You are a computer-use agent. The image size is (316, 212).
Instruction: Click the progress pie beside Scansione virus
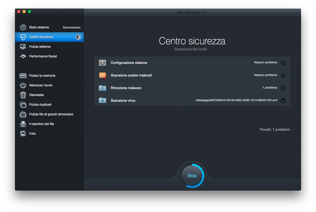283,100
